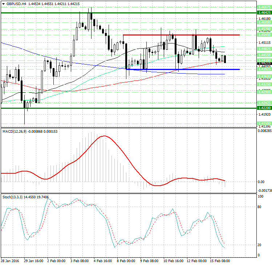The height and width of the screenshot is (265, 272).
Task: Click the 1.46000 price level label
Action: (264, 22)
